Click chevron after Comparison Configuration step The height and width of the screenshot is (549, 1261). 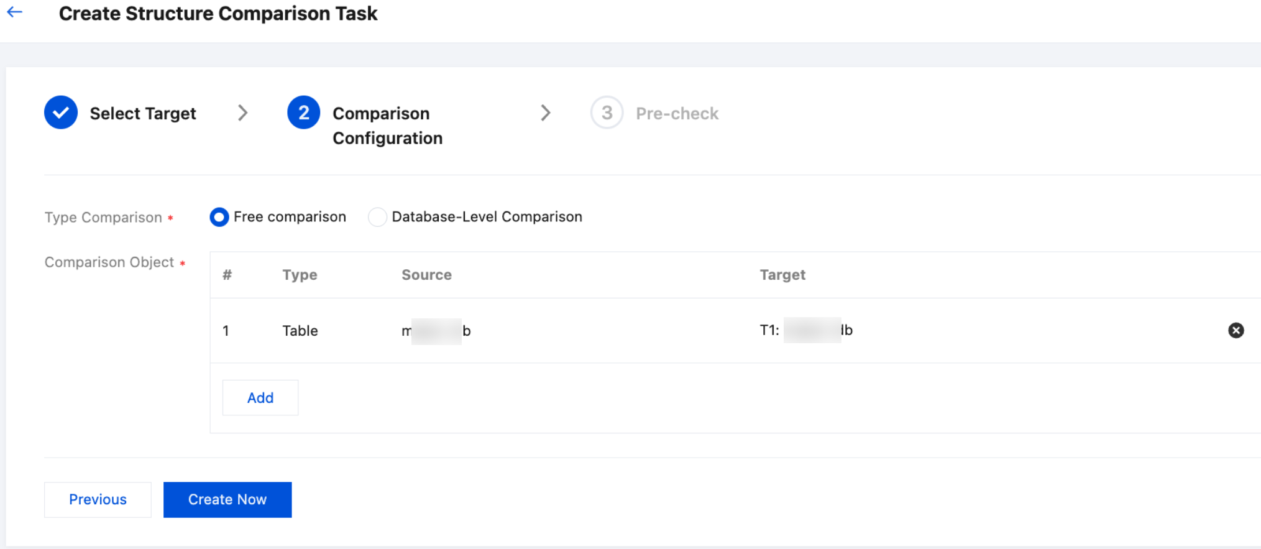tap(546, 113)
